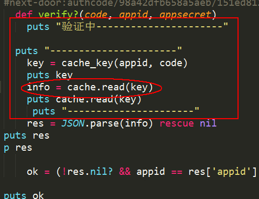Select the verify? method name
Viewport: 259px width, 199px height.
(58, 15)
